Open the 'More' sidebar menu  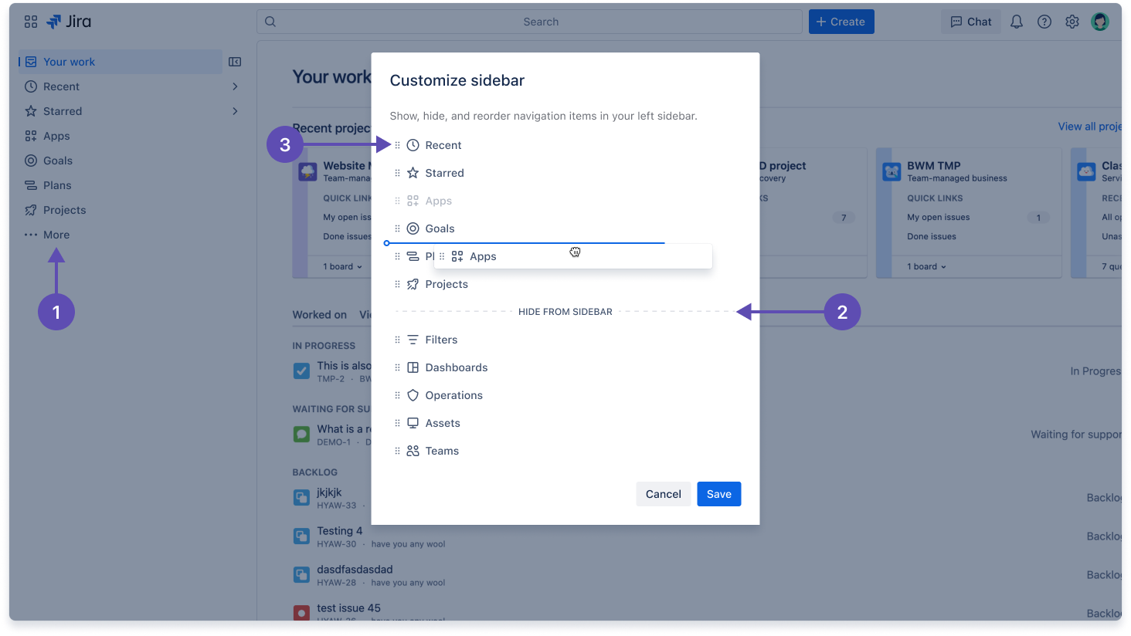click(x=58, y=234)
